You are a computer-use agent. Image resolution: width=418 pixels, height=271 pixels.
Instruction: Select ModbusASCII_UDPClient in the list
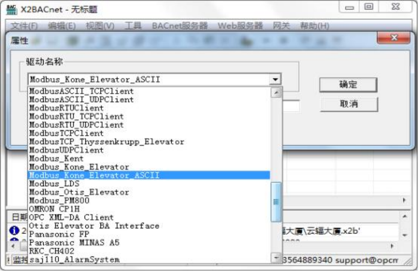click(149, 100)
